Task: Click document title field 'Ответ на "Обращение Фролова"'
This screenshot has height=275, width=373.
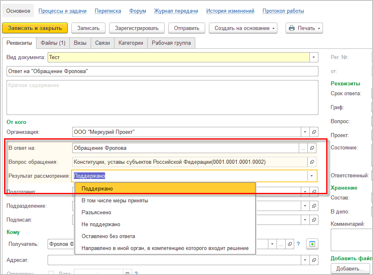Action: (162, 71)
